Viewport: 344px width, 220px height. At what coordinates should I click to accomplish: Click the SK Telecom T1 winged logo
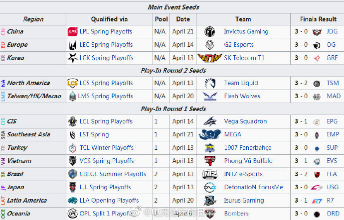210,58
